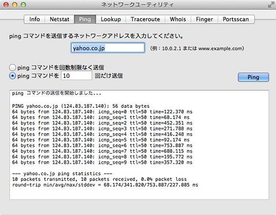Select the Ping tab
The width and height of the screenshot is (276, 215).
click(x=85, y=19)
